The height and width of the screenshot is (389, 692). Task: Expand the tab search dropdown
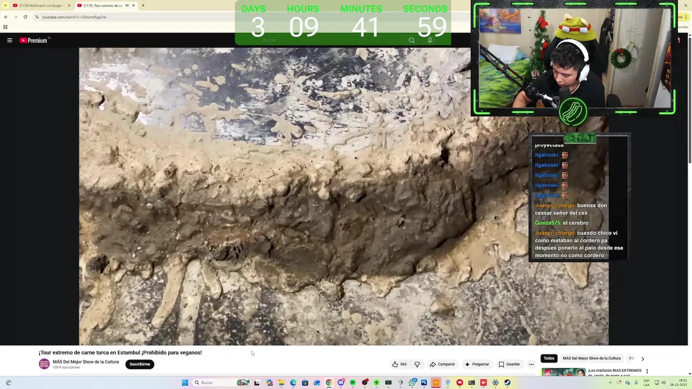[5, 5]
